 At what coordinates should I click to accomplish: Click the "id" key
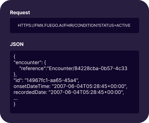(18, 80)
